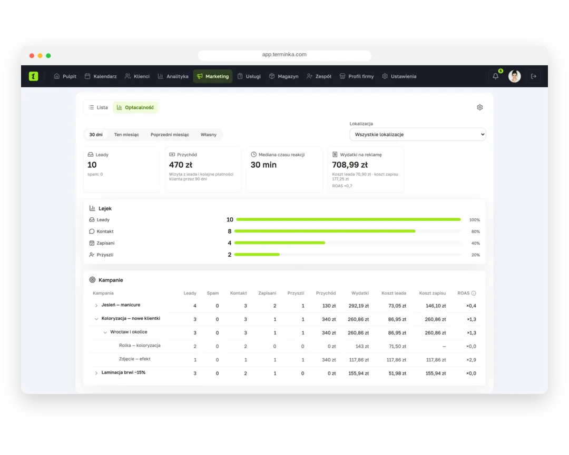569x455 pixels.
Task: Select the Marketing nav item
Action: coord(213,76)
